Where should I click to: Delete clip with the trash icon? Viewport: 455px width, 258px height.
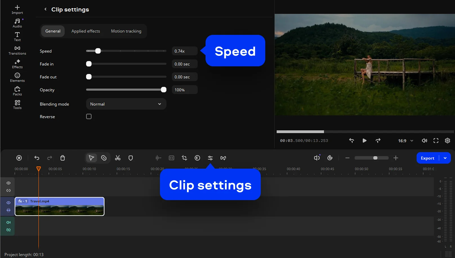63,158
